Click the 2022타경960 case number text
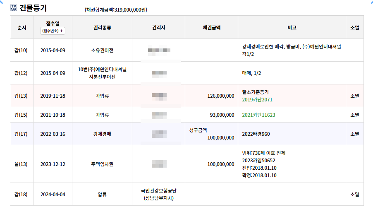This screenshot has width=373, height=214. point(256,134)
